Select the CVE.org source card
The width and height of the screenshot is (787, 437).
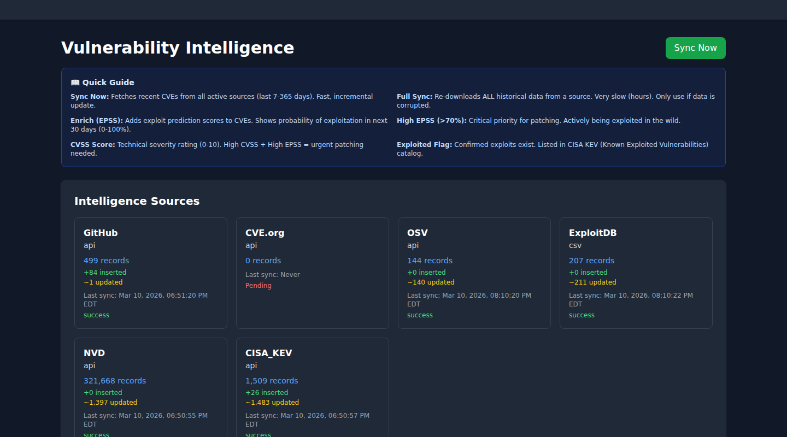312,273
